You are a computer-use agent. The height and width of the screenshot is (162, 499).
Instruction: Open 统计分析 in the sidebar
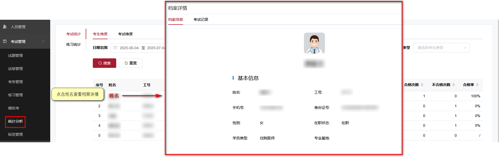pyautogui.click(x=16, y=121)
